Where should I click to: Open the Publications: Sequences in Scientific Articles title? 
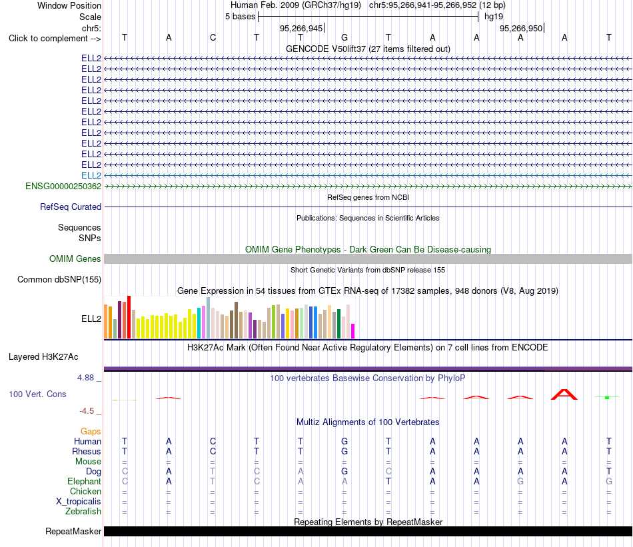[368, 218]
